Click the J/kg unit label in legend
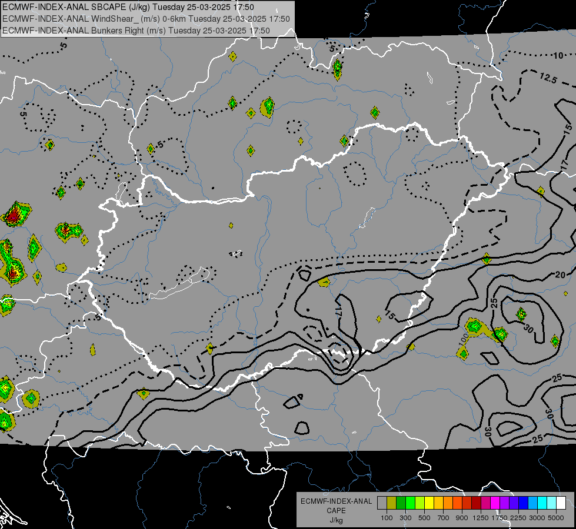Viewport: 576px width, 529px height. click(336, 520)
